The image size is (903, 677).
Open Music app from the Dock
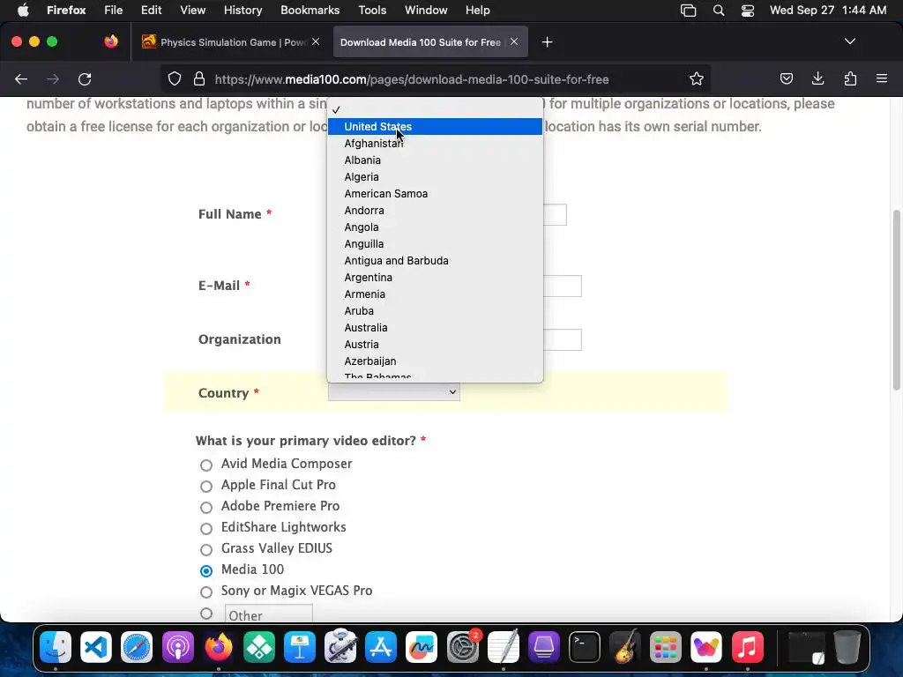tap(748, 647)
